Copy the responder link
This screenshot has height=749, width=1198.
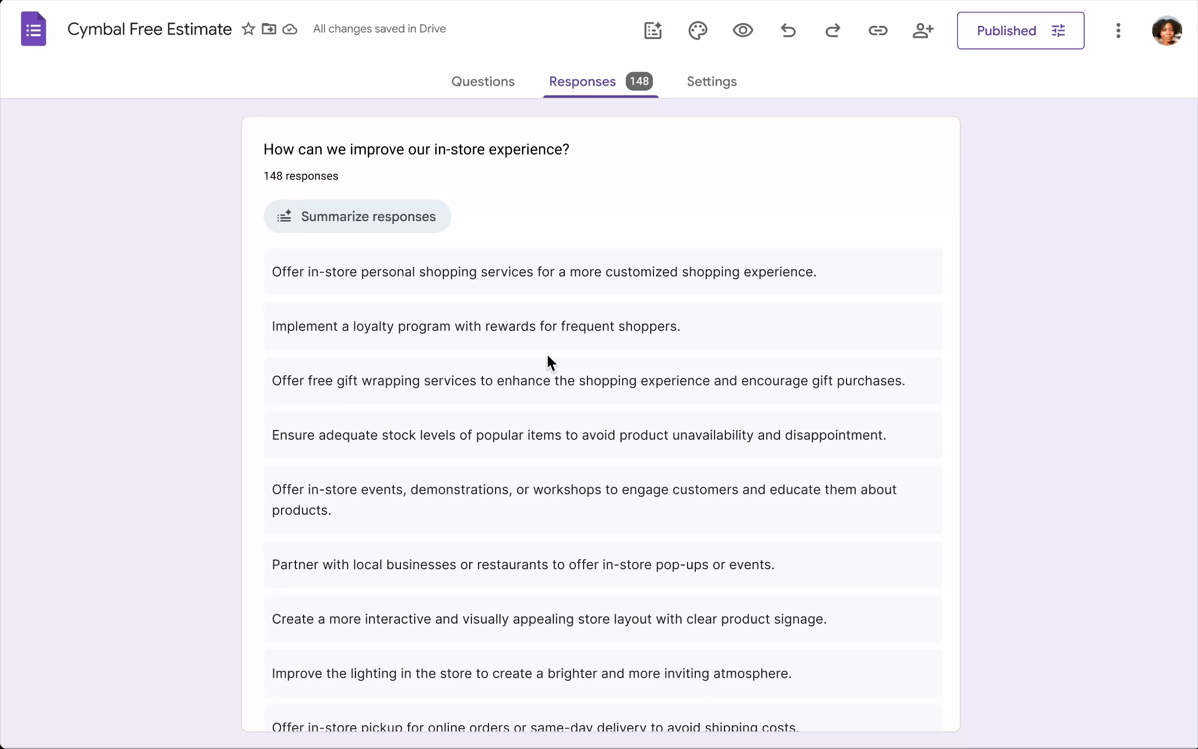(x=877, y=30)
